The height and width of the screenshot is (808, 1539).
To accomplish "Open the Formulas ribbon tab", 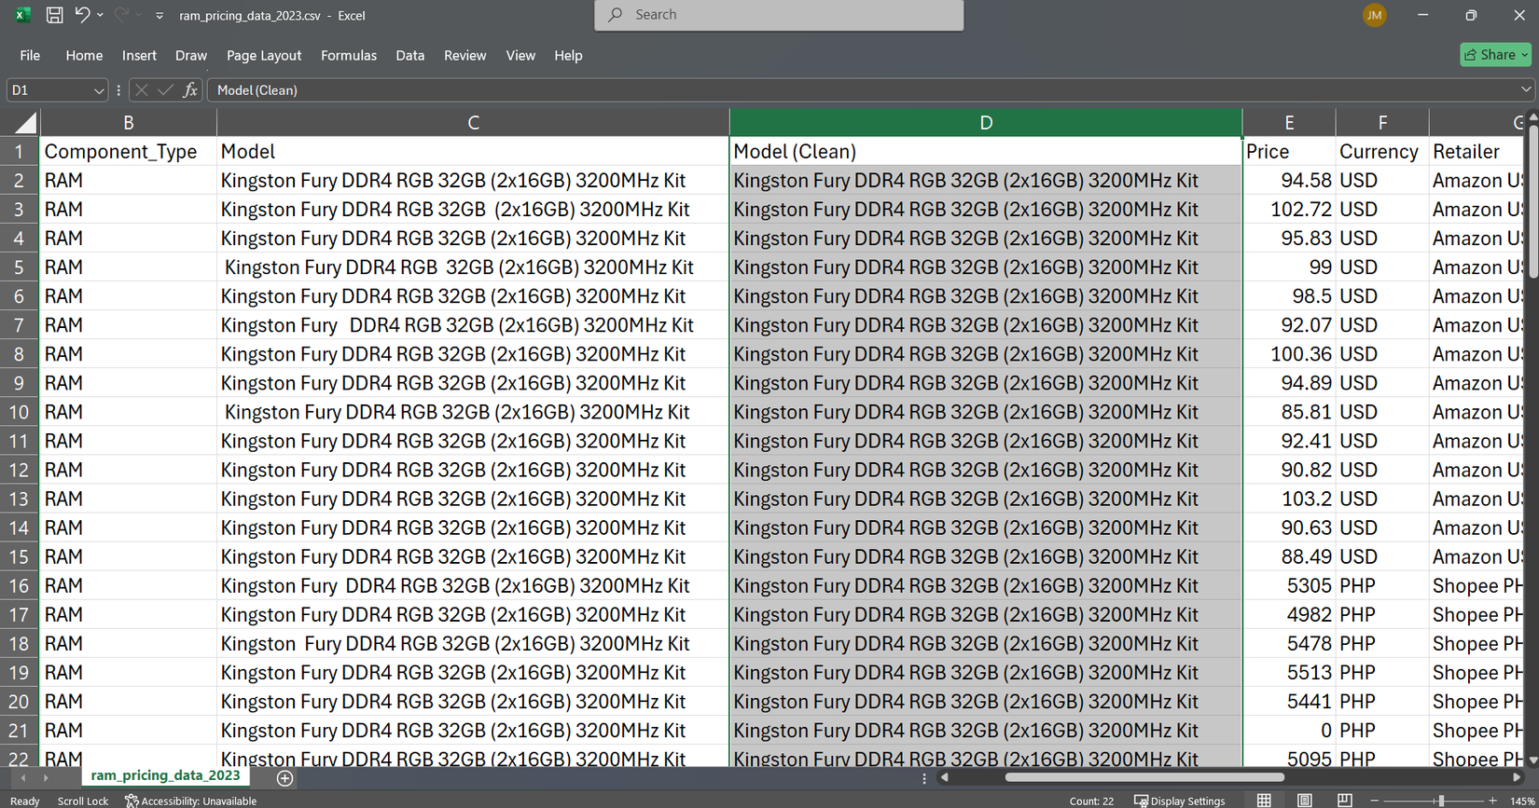I will 349,56.
